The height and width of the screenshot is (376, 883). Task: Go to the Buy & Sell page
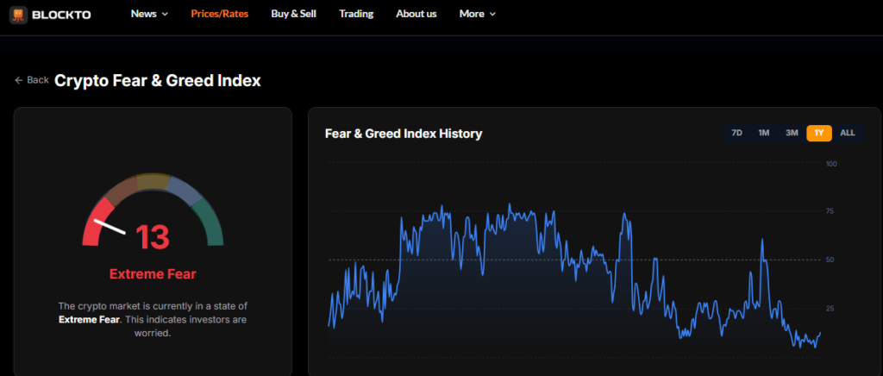point(293,14)
